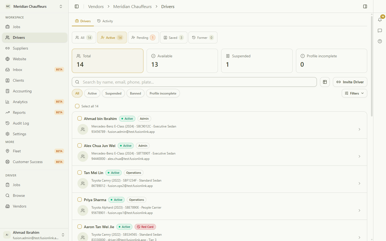Filter list by Banned status chip
The width and height of the screenshot is (386, 241).
(135, 93)
